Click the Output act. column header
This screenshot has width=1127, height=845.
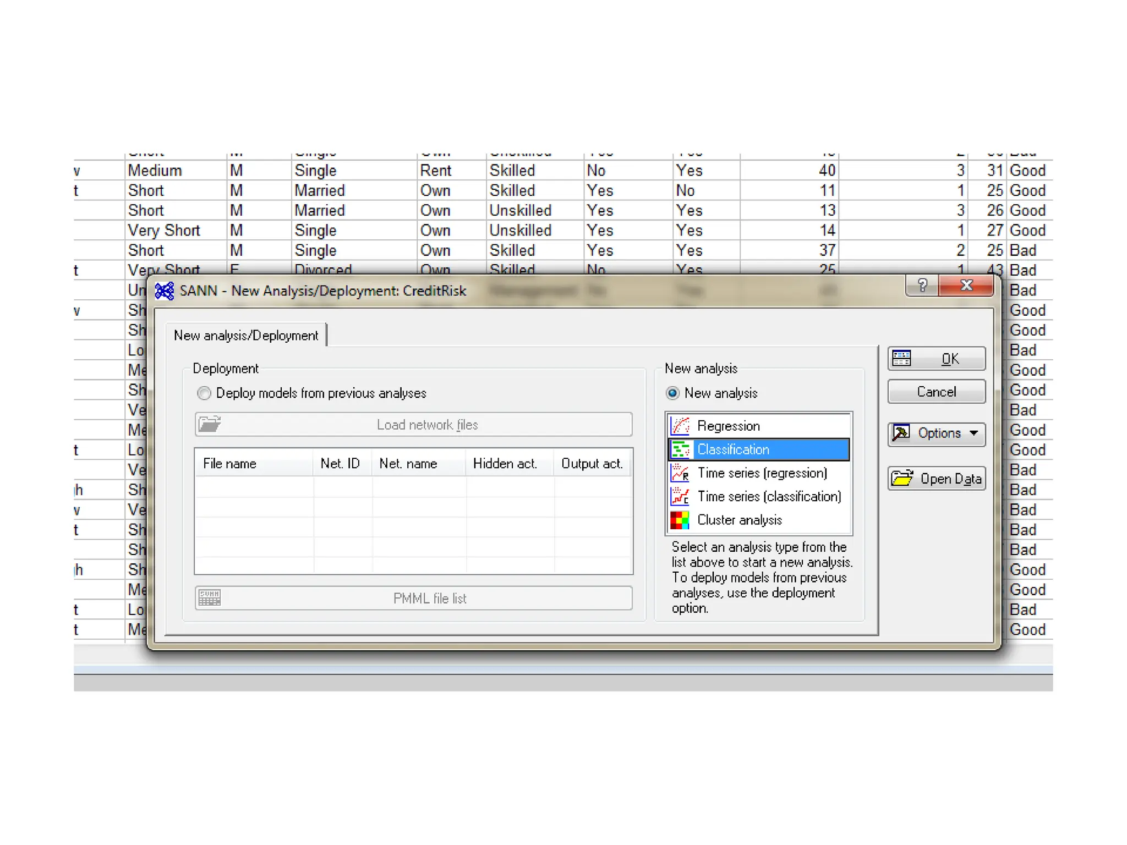pyautogui.click(x=592, y=464)
